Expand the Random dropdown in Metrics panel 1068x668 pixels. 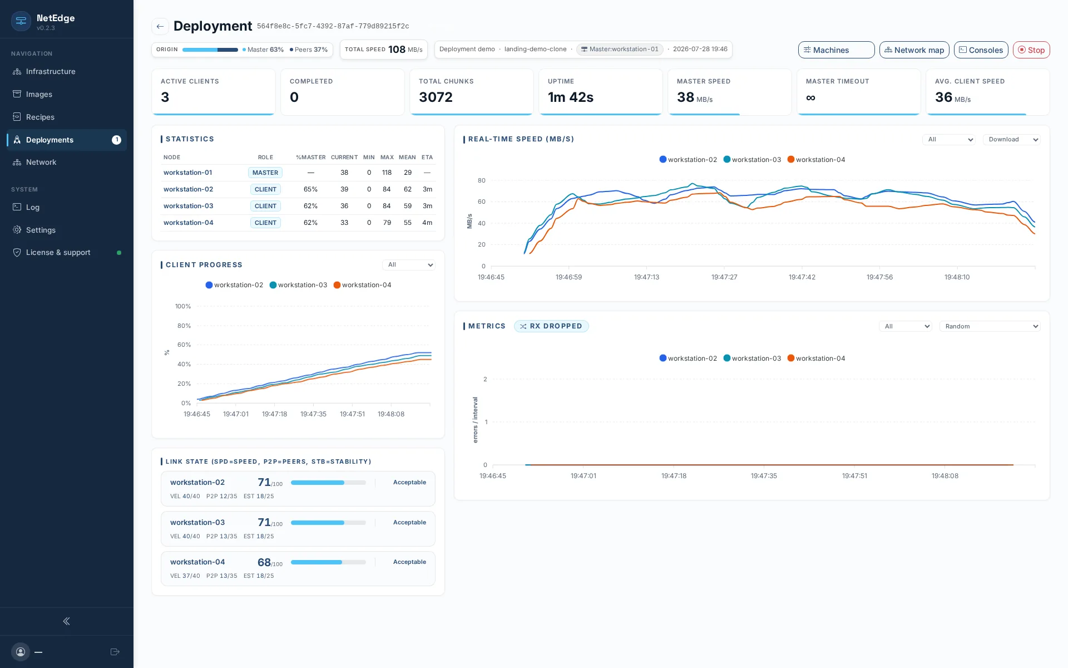990,326
